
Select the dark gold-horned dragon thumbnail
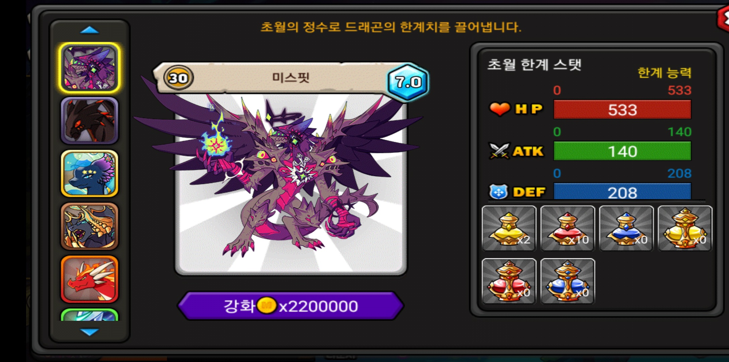pyautogui.click(x=89, y=226)
